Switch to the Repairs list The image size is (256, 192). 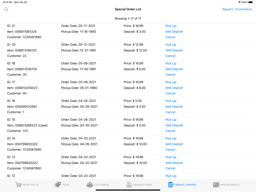228,9
